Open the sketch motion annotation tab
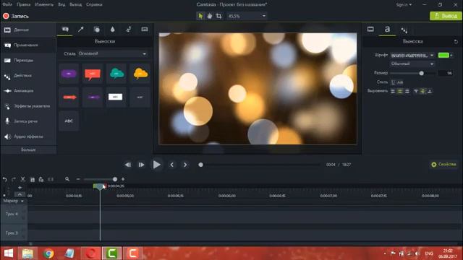This screenshot has height=260, width=463. pos(129,29)
